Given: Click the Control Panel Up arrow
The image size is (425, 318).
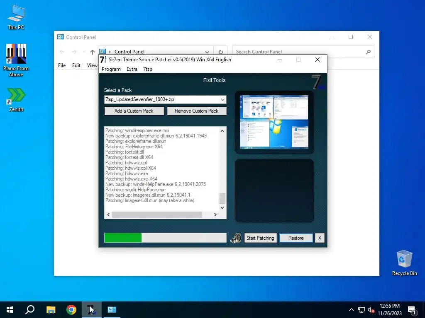Looking at the screenshot, I should pos(93,52).
